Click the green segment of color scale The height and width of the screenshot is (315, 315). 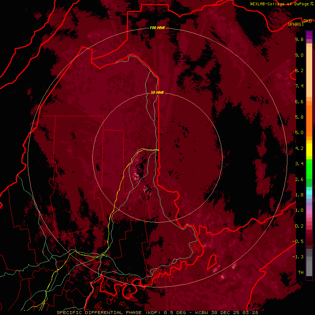click(309, 169)
